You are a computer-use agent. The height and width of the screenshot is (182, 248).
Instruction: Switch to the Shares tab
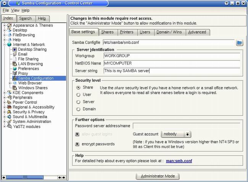(x=107, y=32)
